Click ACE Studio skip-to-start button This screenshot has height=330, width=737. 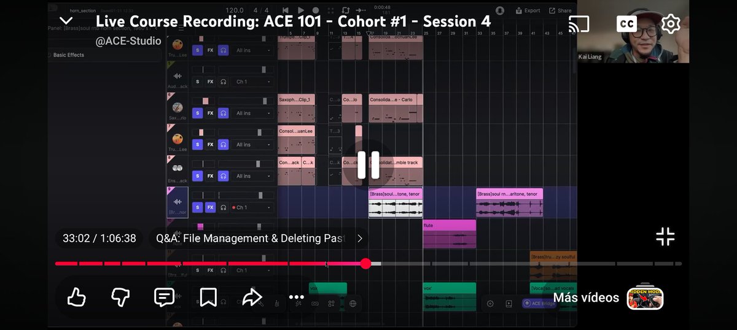click(286, 10)
